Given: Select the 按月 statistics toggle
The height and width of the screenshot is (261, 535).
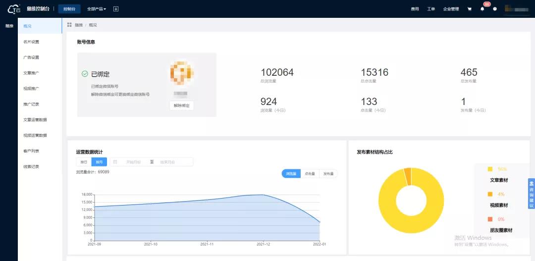Looking at the screenshot, I should pos(99,162).
